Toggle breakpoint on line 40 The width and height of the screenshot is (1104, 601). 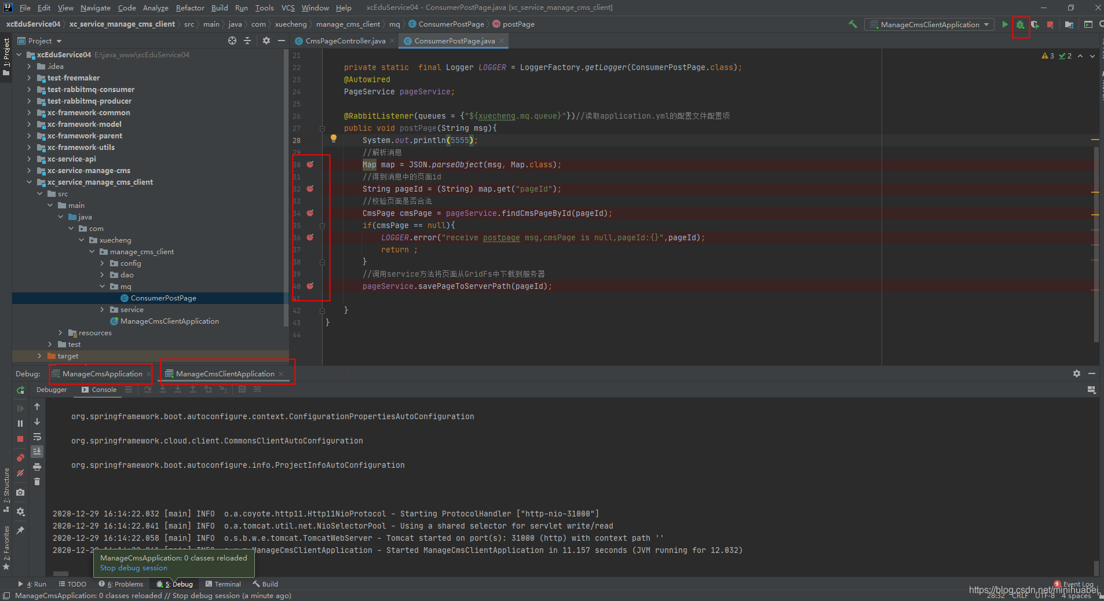[x=310, y=286]
